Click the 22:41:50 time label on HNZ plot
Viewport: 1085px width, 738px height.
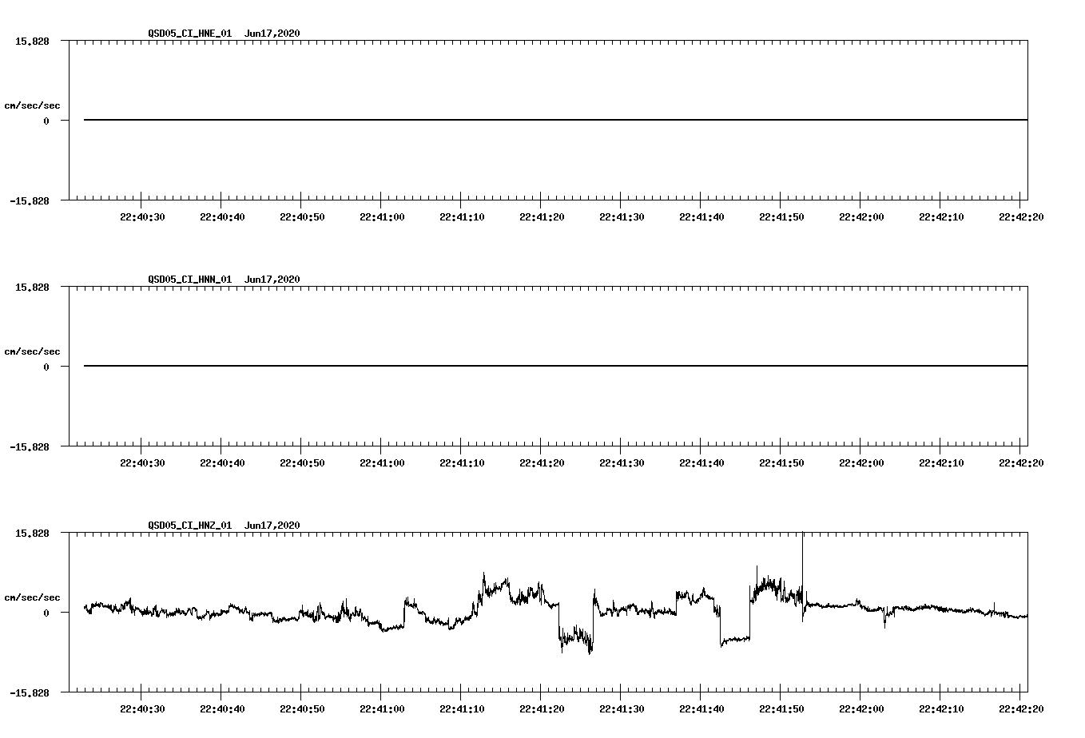click(781, 709)
